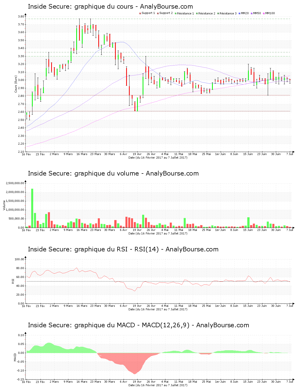Image resolution: width=304 pixels, height=392 pixels.
Task: Click '19 Avr' on the price chart date axis
Action: click(137, 154)
